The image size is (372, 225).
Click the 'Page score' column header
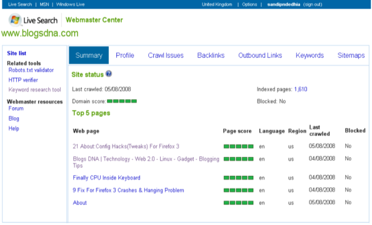[237, 131]
